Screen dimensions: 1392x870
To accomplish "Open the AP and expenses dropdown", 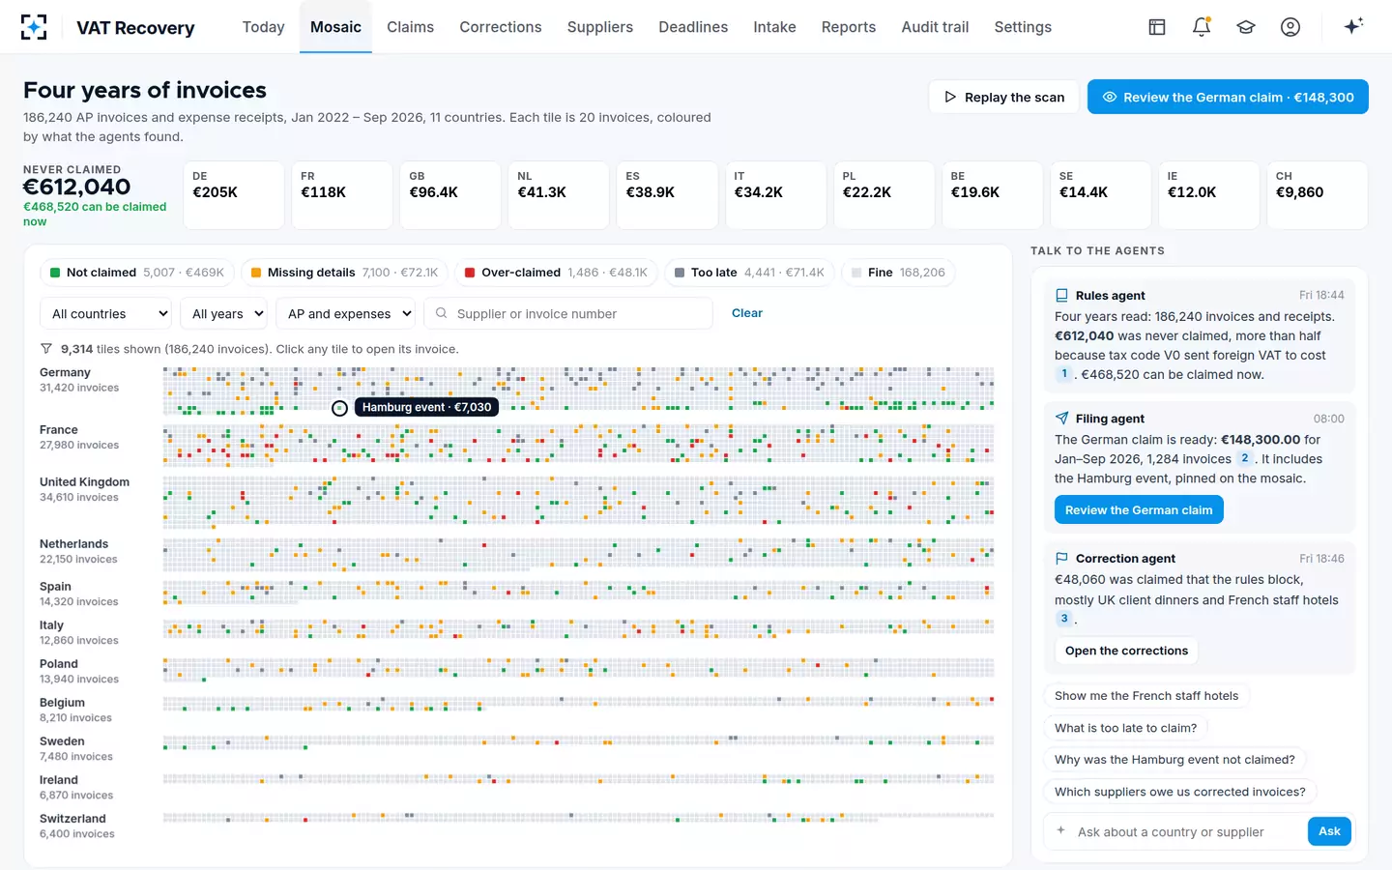I will pos(345,313).
